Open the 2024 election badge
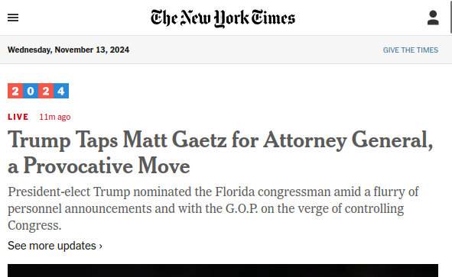452x277 pixels. 38,91
